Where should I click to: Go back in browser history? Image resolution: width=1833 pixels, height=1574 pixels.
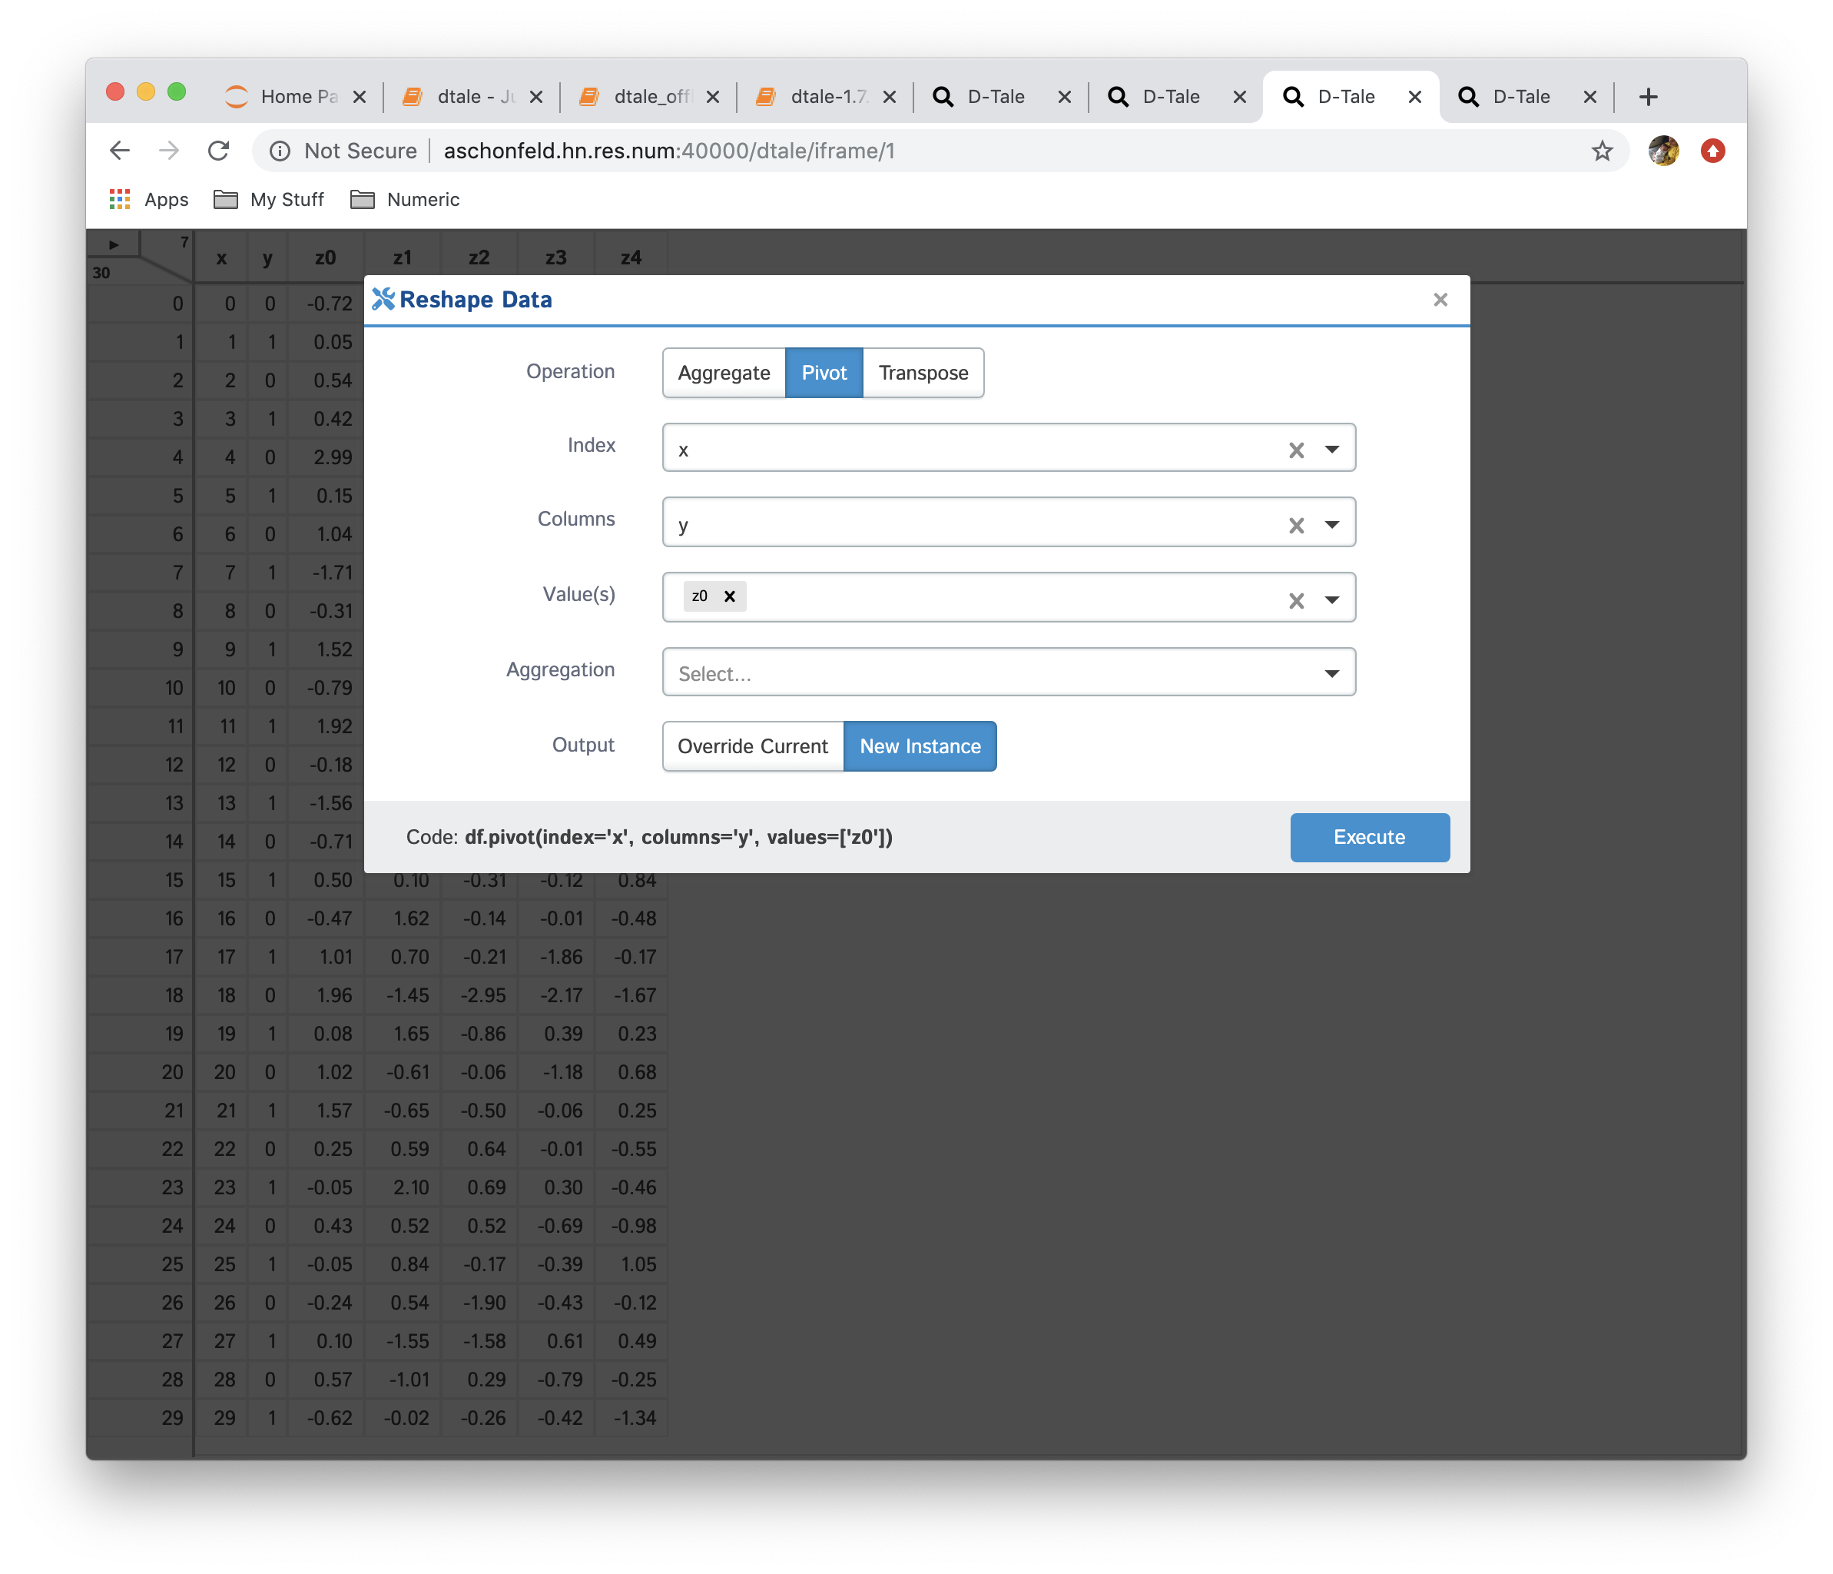[x=121, y=151]
